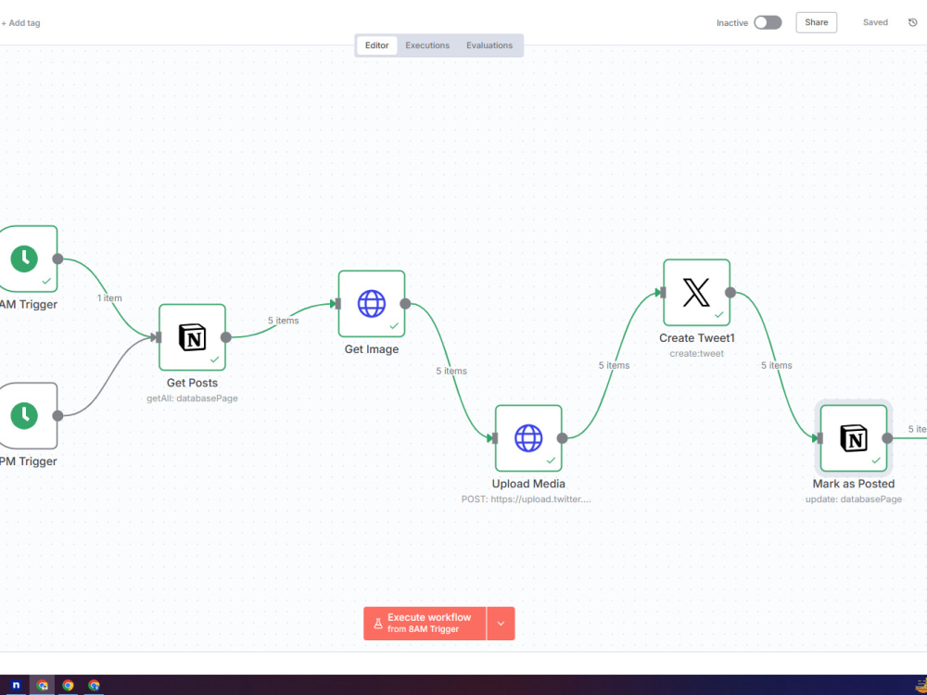Click the Share button
The width and height of the screenshot is (927, 695).
pyautogui.click(x=817, y=22)
